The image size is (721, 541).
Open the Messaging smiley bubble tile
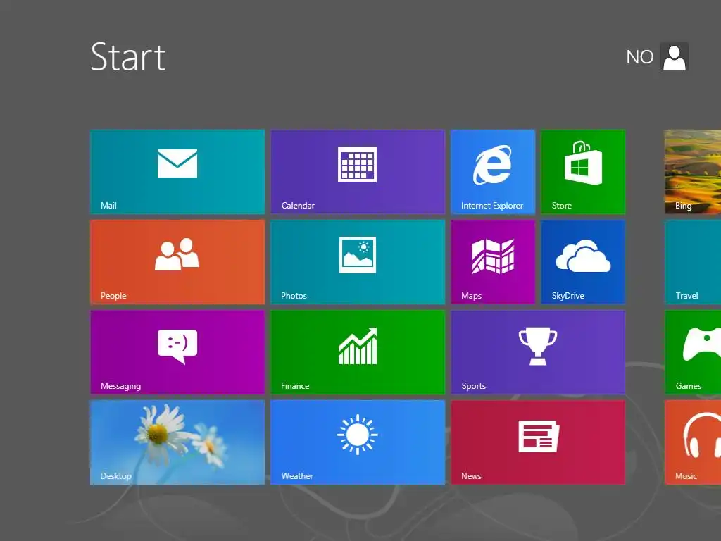pos(177,352)
